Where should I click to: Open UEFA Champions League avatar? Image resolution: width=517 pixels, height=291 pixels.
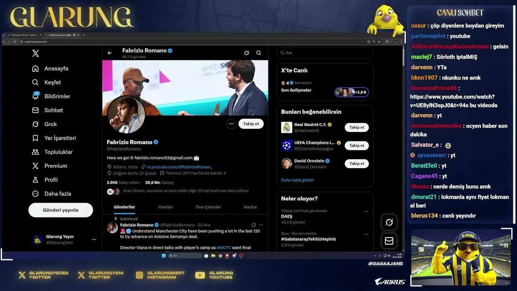287,145
